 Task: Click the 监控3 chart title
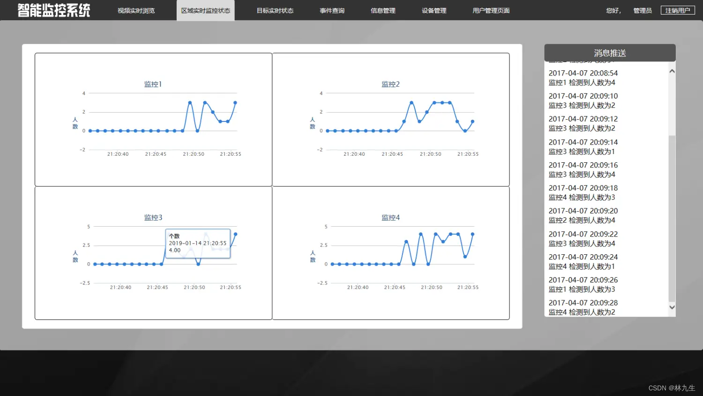point(153,217)
